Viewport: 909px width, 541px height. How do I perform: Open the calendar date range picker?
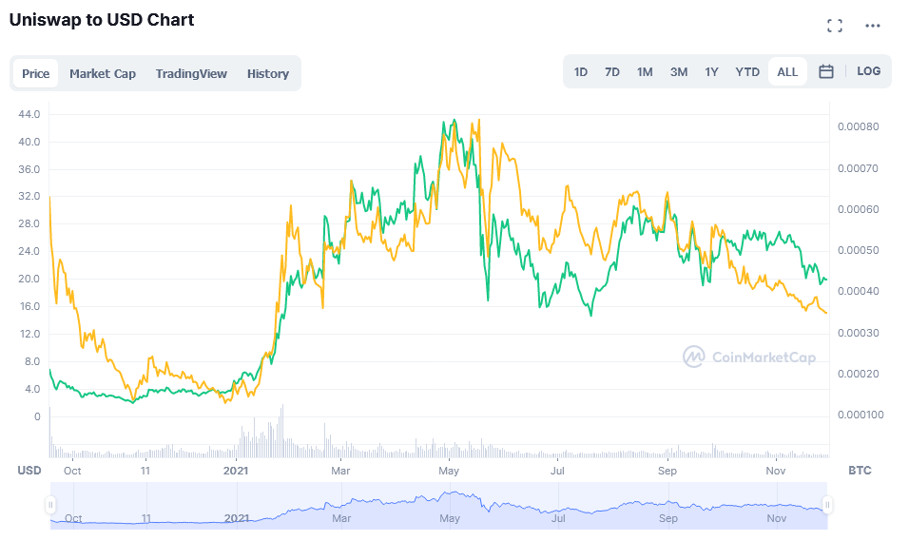point(826,71)
